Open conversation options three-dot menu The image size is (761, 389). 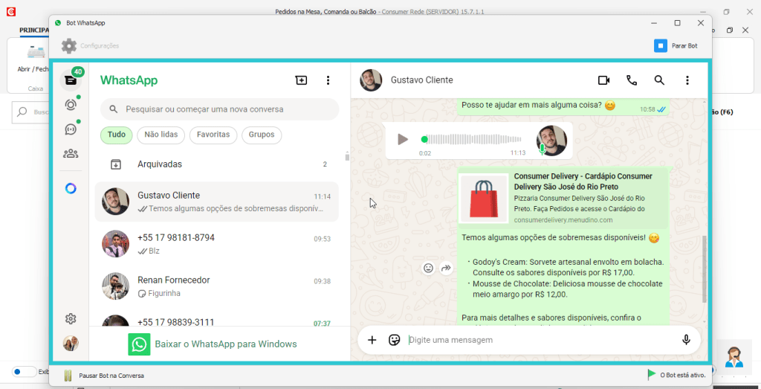pyautogui.click(x=687, y=80)
